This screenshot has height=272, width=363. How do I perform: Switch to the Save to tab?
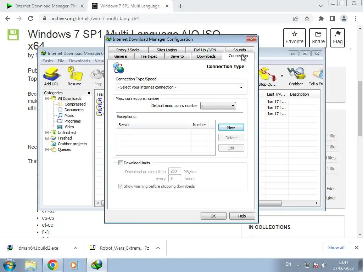pos(177,56)
